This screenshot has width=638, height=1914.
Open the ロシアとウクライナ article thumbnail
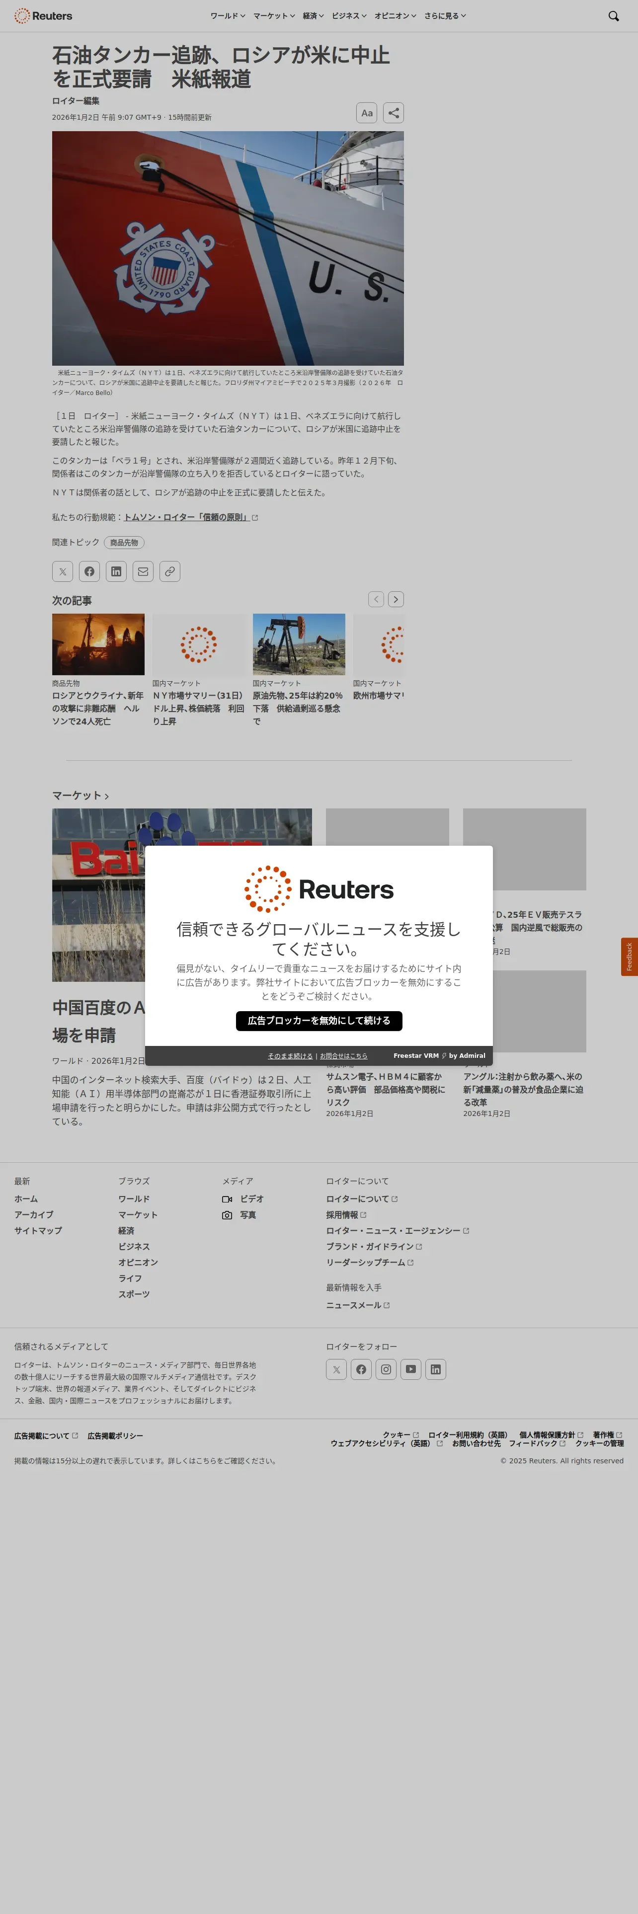(98, 644)
